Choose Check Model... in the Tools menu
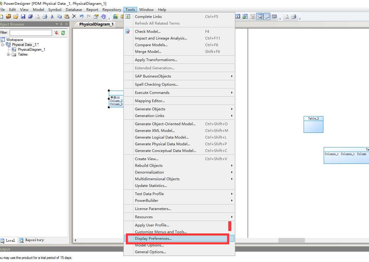 [x=179, y=31]
